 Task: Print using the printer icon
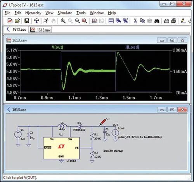[x=173, y=21]
